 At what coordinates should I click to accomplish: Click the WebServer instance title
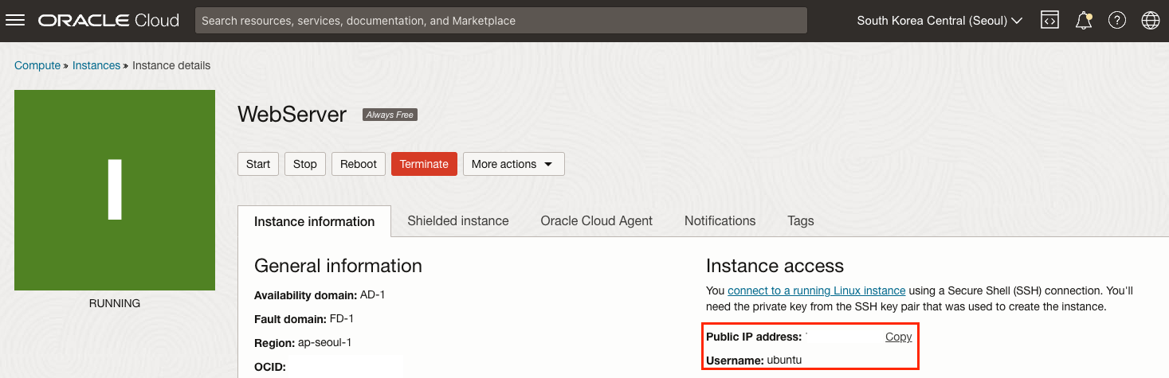tap(292, 115)
